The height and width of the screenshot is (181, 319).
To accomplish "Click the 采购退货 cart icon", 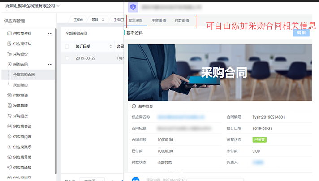I will (x=9, y=116).
